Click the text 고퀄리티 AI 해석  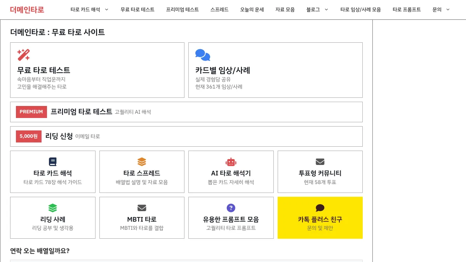(133, 112)
